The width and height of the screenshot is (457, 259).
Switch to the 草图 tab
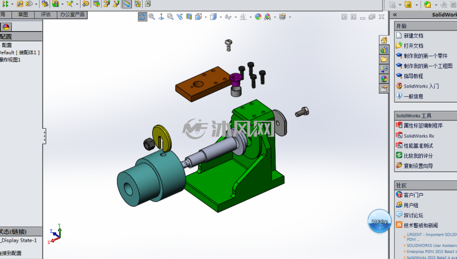point(23,14)
